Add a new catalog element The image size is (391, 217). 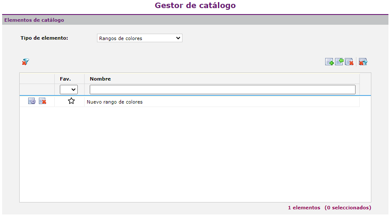click(x=329, y=62)
